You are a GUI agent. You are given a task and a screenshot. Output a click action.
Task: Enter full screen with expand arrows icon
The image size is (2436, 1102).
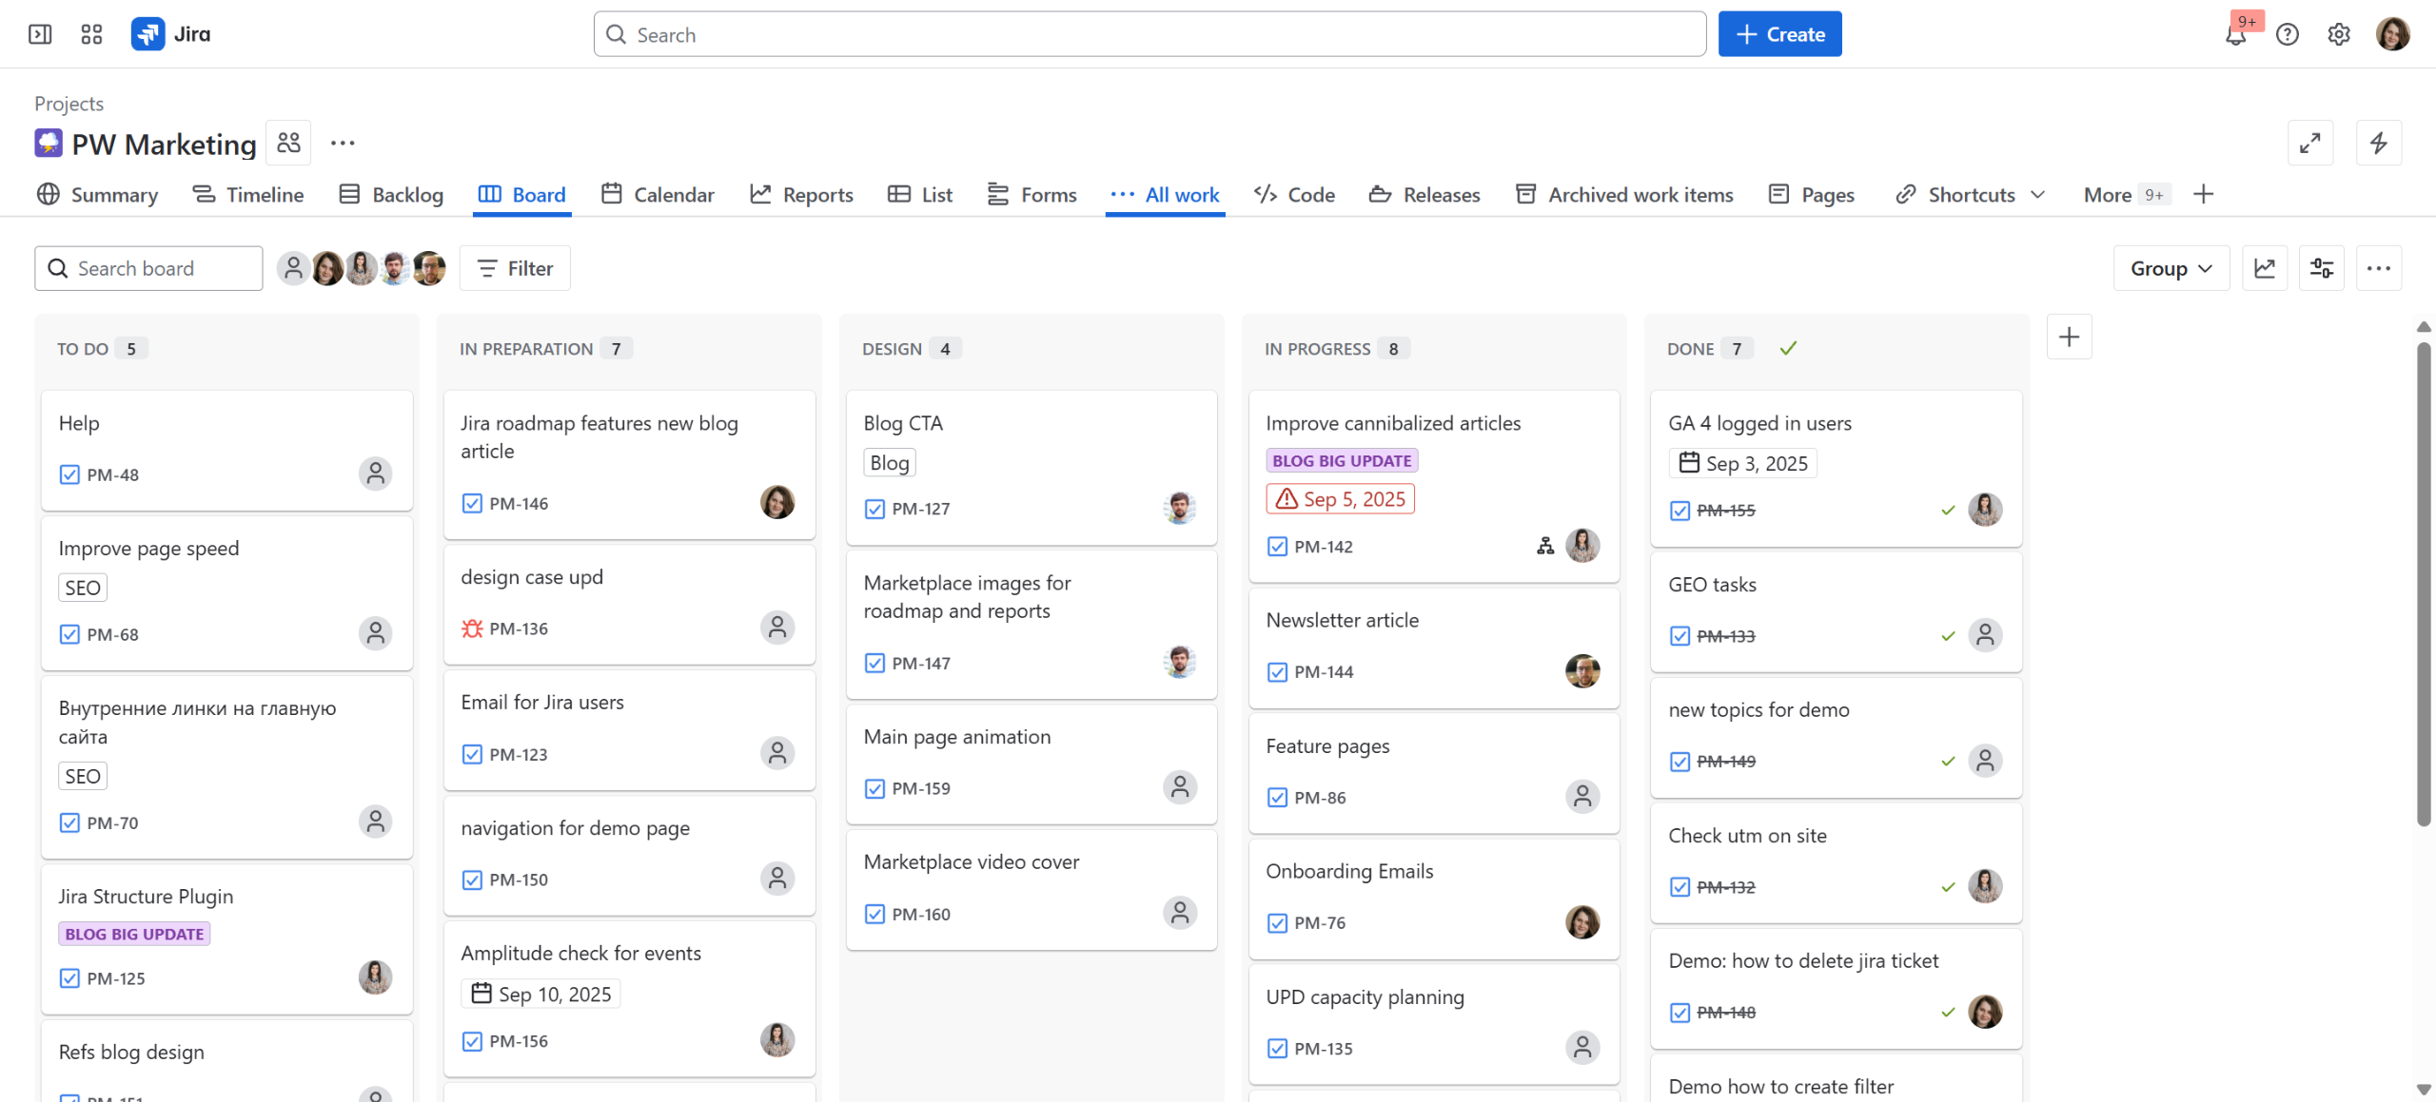coord(2309,143)
